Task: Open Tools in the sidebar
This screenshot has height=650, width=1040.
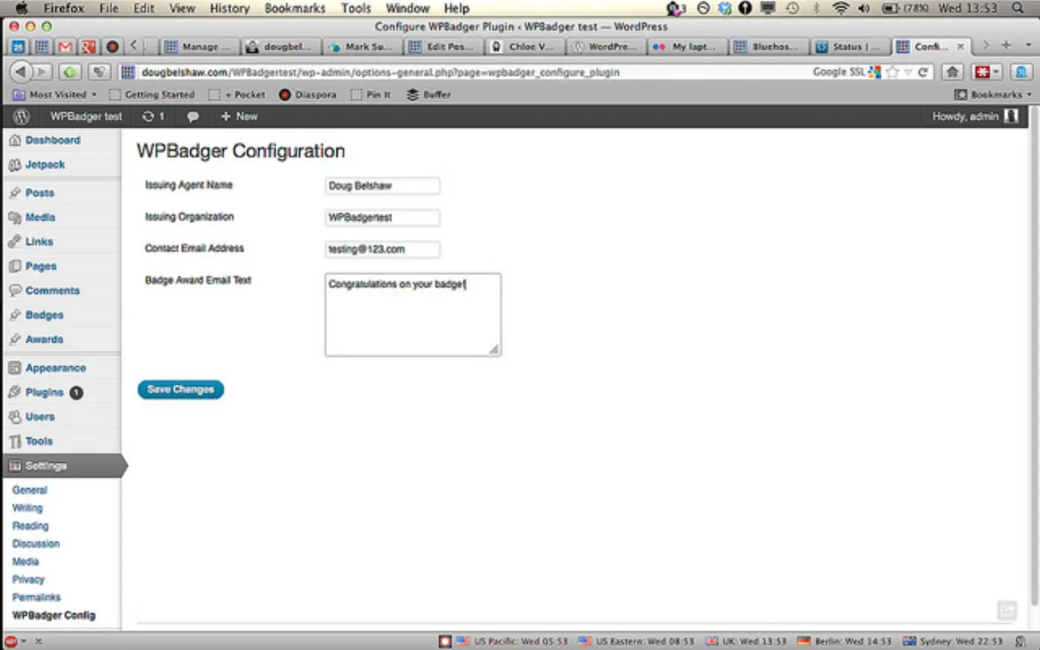Action: click(39, 442)
